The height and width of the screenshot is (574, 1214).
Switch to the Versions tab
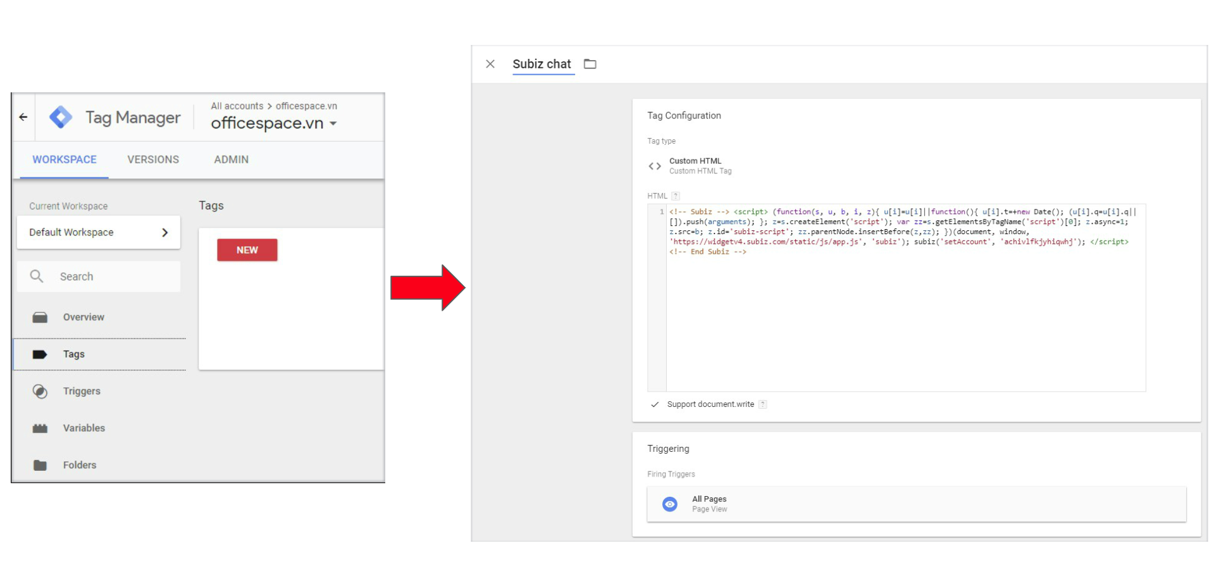click(153, 159)
